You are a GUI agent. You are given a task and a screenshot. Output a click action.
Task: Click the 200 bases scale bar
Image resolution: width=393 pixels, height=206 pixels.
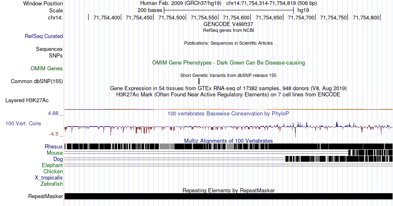click(229, 10)
